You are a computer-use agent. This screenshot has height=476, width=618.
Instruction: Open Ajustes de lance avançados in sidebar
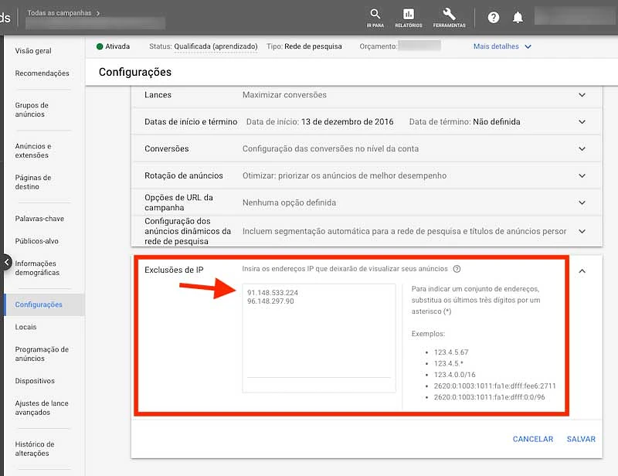pos(42,408)
